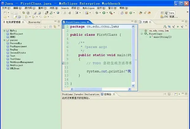Open the Run configurations dropdown arrow

pyautogui.click(x=107, y=13)
